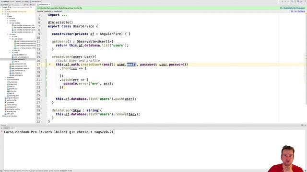Click the revert arrow icon in top toolbar
This screenshot has width=307, height=172.
coord(301,1)
